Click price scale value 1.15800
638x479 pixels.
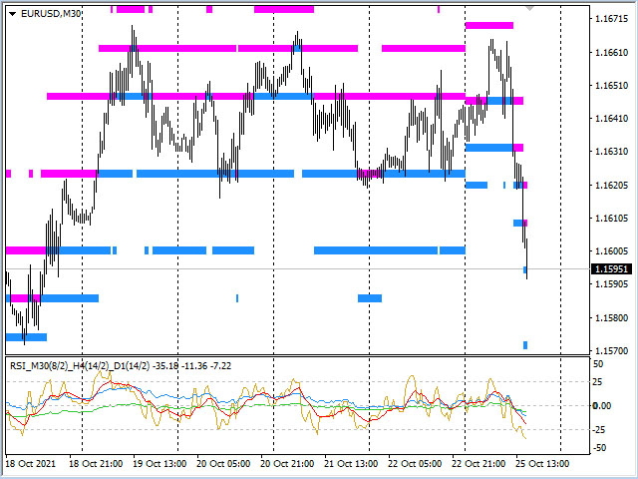(x=611, y=317)
